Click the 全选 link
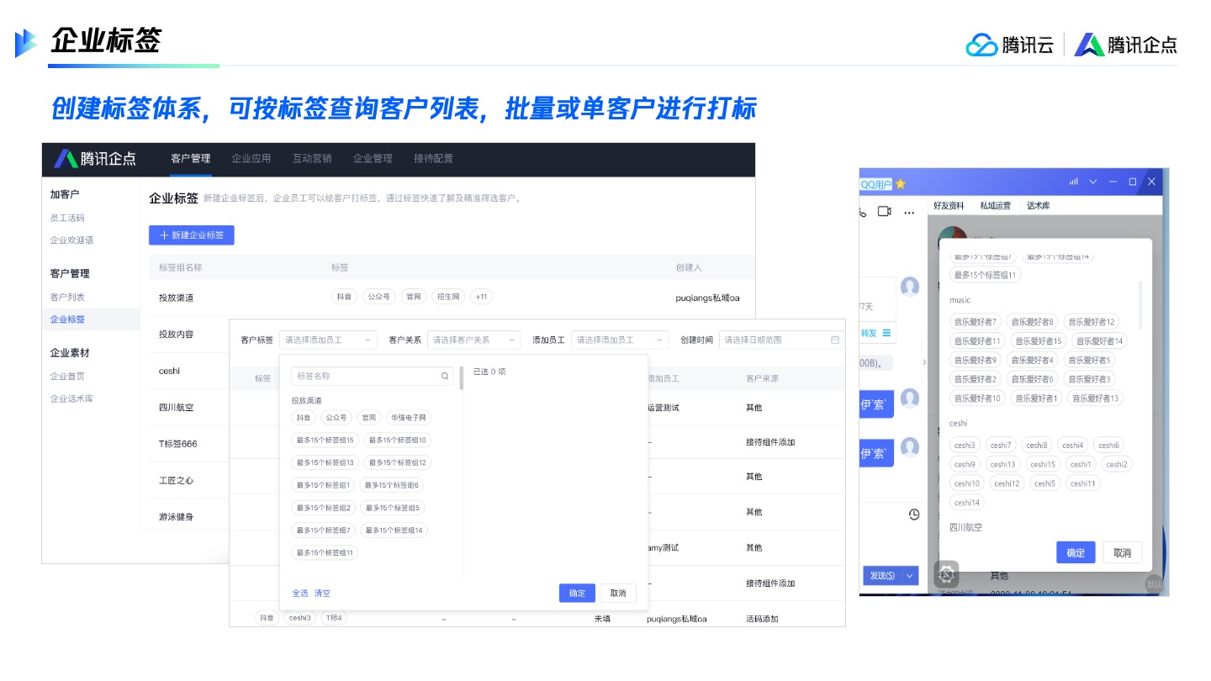1211x681 pixels. [x=300, y=594]
